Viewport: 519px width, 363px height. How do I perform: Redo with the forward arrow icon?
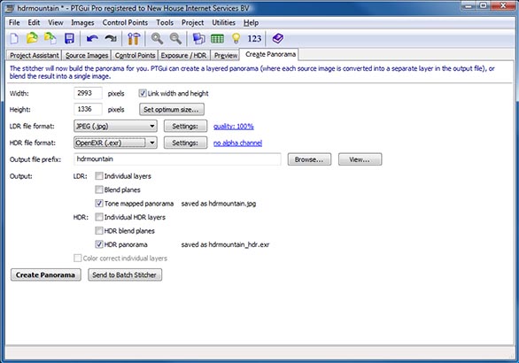coord(111,39)
